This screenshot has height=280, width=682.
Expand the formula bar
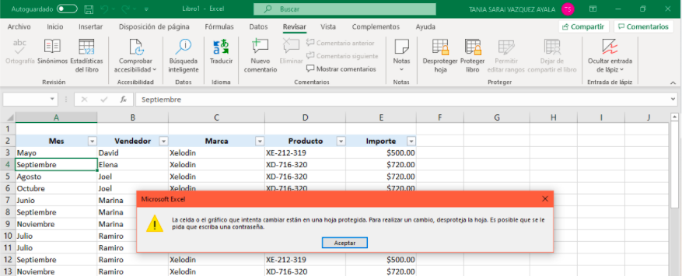673,100
